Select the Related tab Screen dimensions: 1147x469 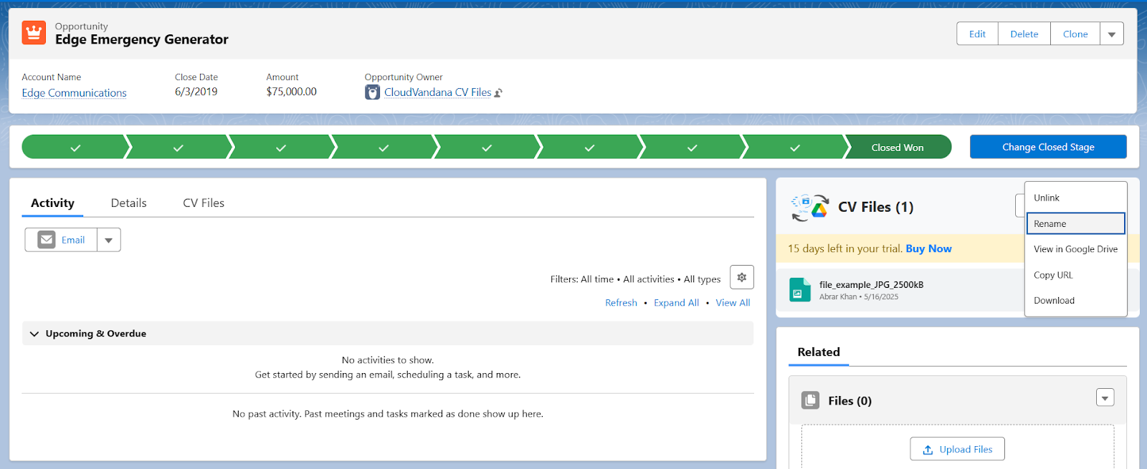[819, 352]
